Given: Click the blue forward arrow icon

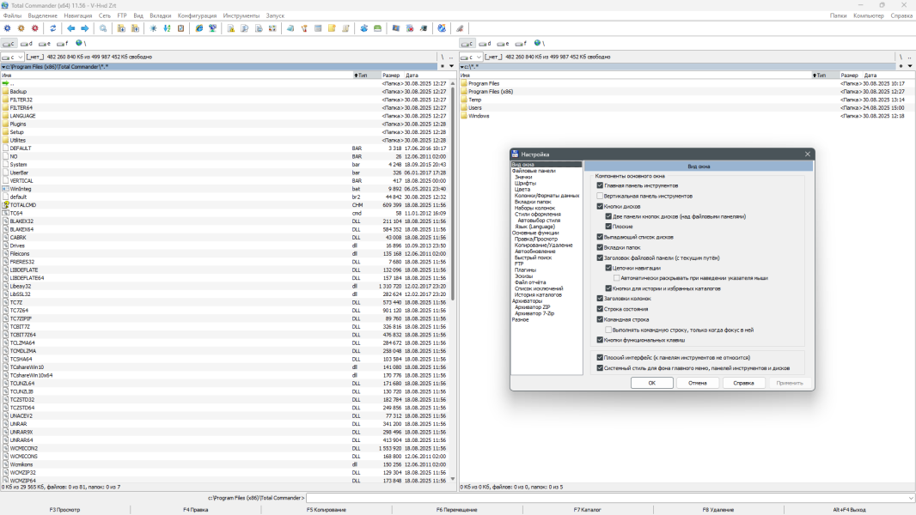Looking at the screenshot, I should (85, 28).
